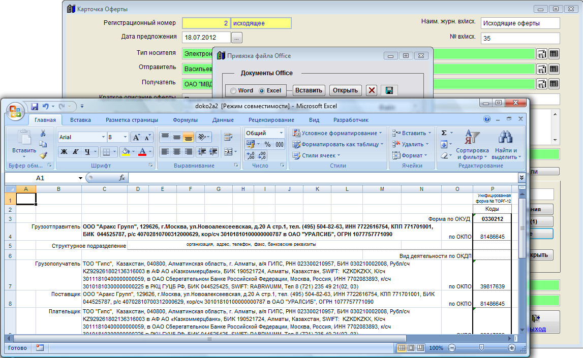Click the save diskette icon in Office dialog
This screenshot has width=583, height=358.
pyautogui.click(x=389, y=90)
